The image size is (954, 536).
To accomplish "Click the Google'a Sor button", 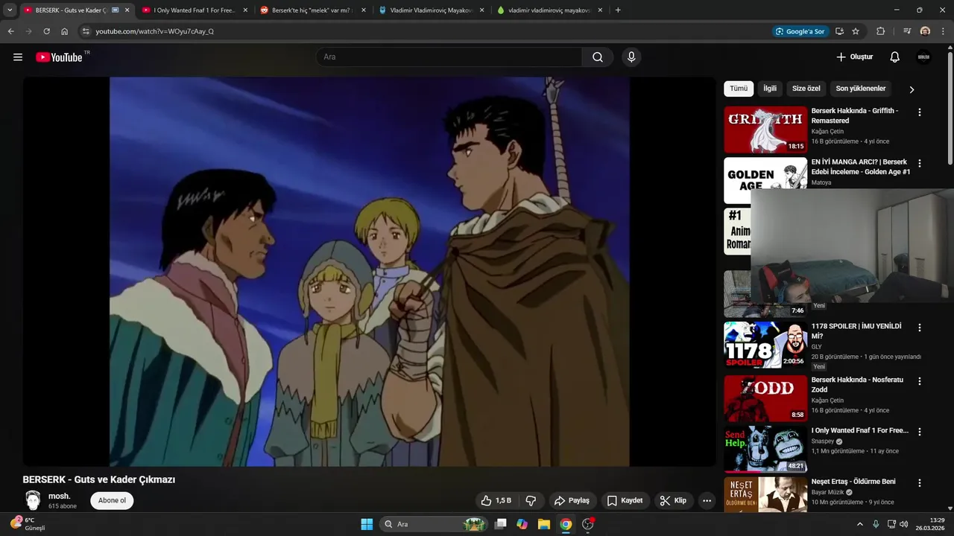I will 800,31.
